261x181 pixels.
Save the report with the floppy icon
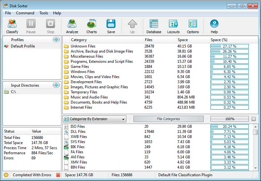111,24
